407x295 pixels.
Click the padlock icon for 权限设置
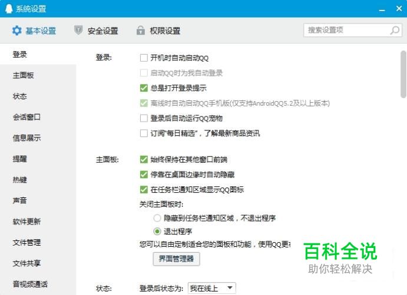point(140,31)
